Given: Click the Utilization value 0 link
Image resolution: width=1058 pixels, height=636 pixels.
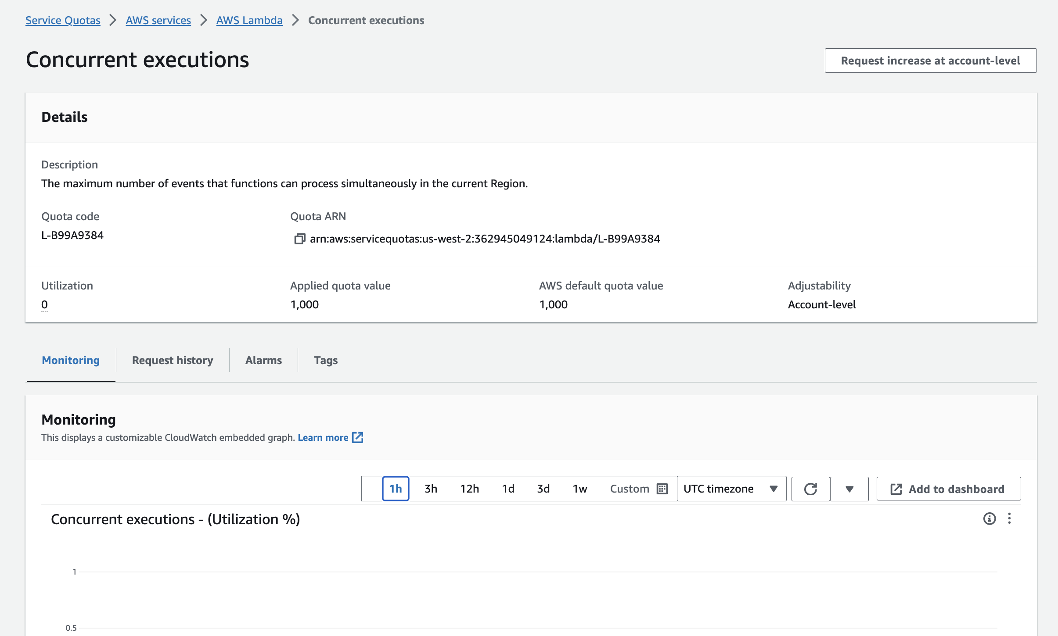Looking at the screenshot, I should pyautogui.click(x=44, y=304).
